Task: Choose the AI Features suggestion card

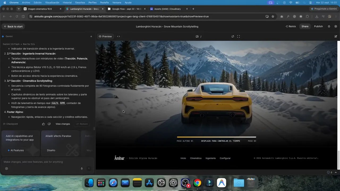Action: [20, 143]
